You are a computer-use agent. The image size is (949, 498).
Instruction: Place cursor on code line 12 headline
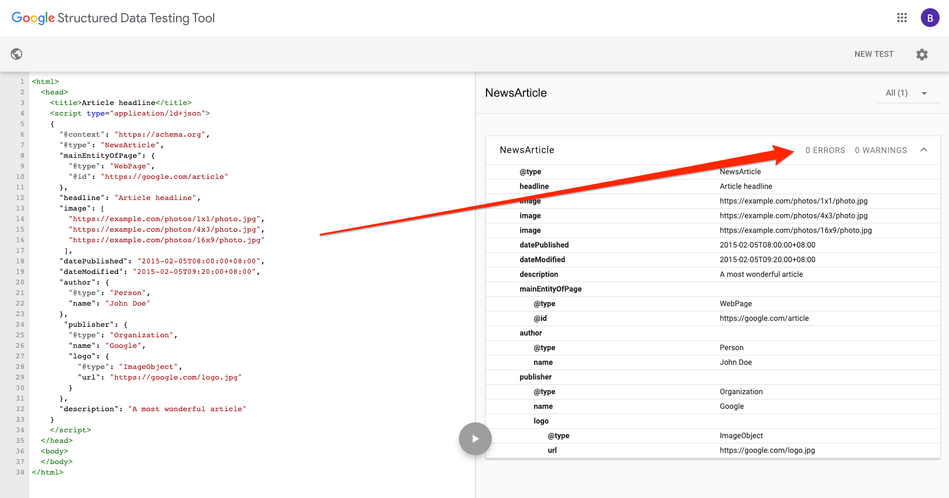pos(130,198)
